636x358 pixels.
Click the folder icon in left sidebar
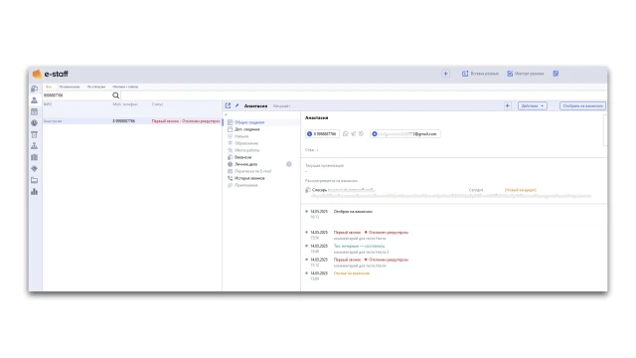[x=34, y=180]
